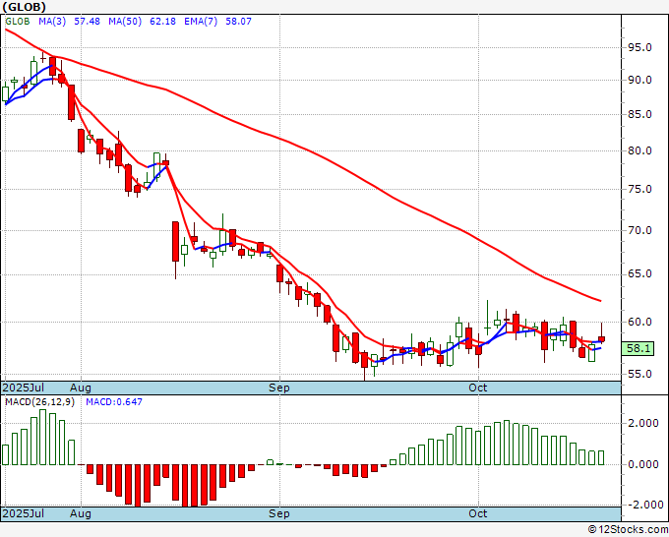
Task: Click the MA(50) value 62.18
Action: click(162, 22)
